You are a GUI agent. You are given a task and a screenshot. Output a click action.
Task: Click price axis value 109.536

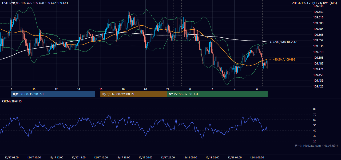(318, 46)
